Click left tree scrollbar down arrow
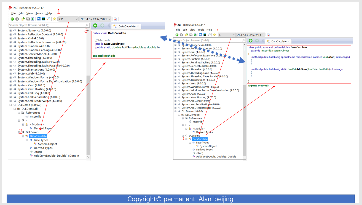Viewport: 362px width, 205px height. [88, 157]
